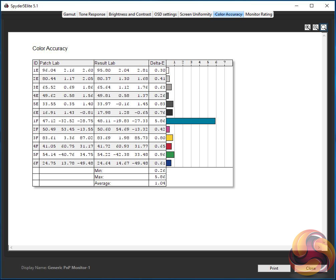Open the Gamut tab
The image size is (336, 280).
coord(69,14)
